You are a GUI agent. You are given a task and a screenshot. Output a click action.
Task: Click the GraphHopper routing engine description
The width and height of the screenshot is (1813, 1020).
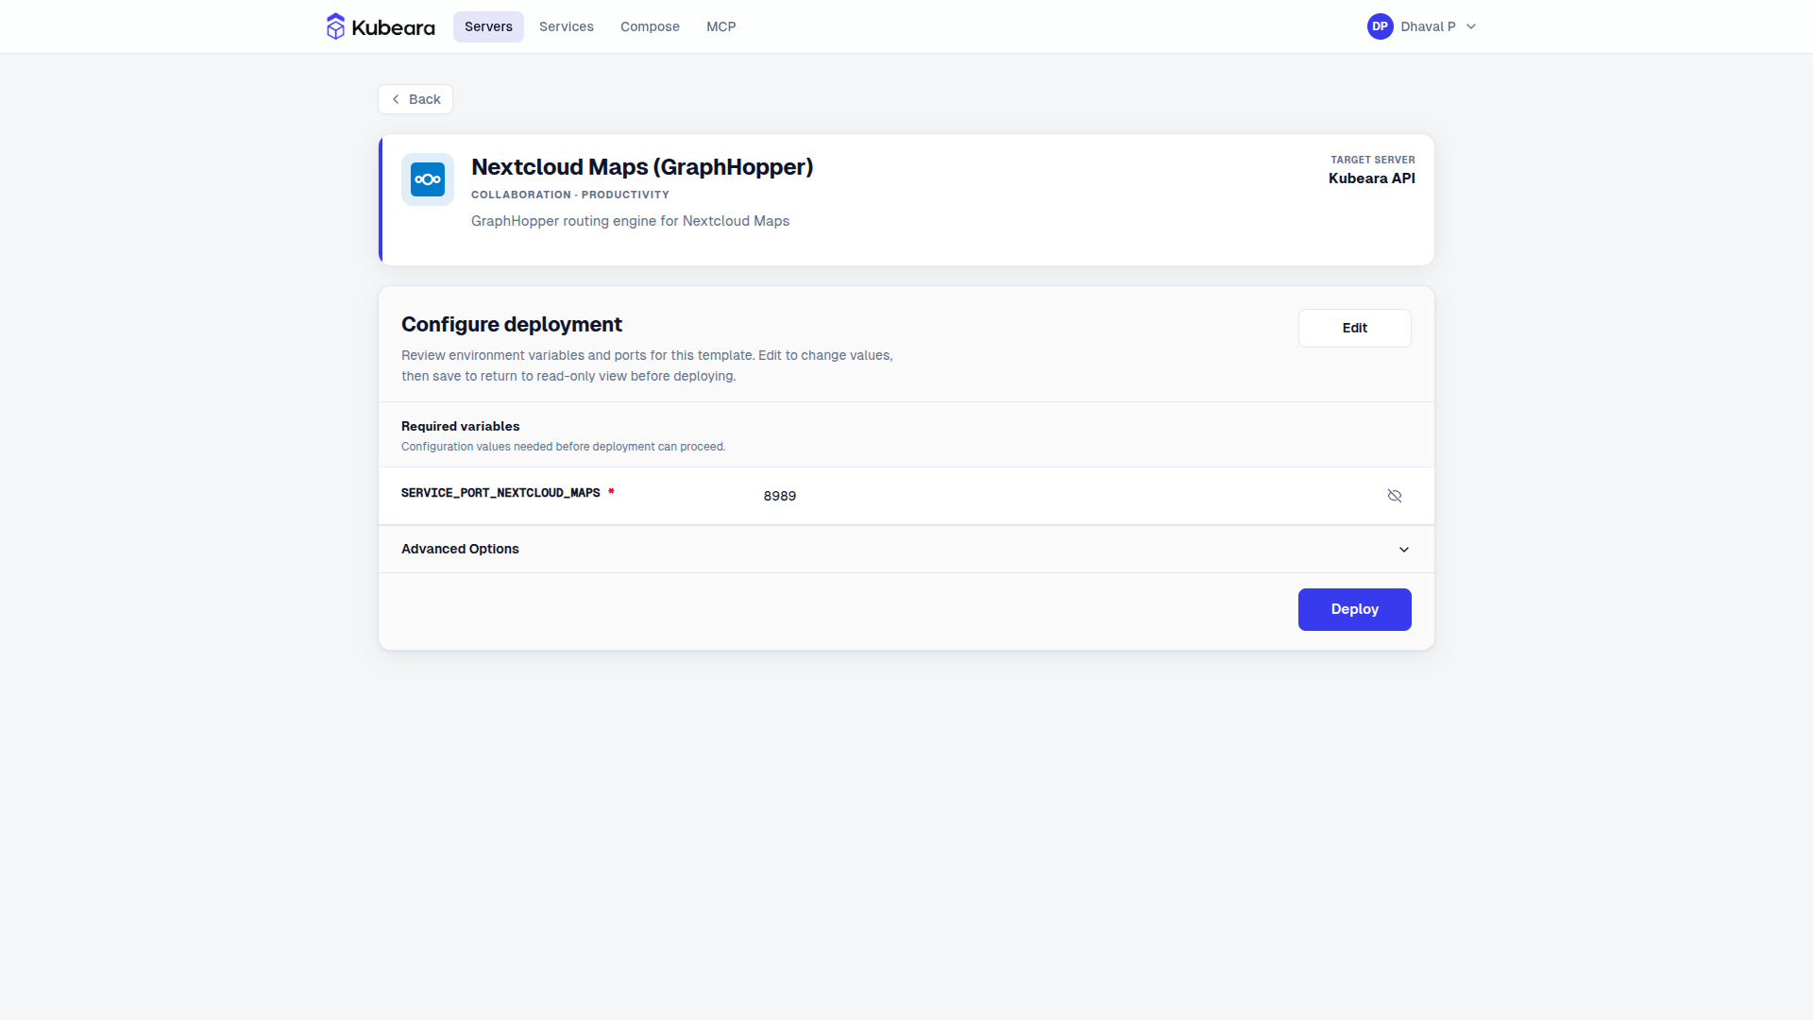coord(630,221)
